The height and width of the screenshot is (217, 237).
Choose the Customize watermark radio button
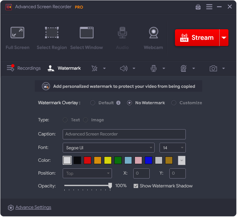tap(174, 103)
